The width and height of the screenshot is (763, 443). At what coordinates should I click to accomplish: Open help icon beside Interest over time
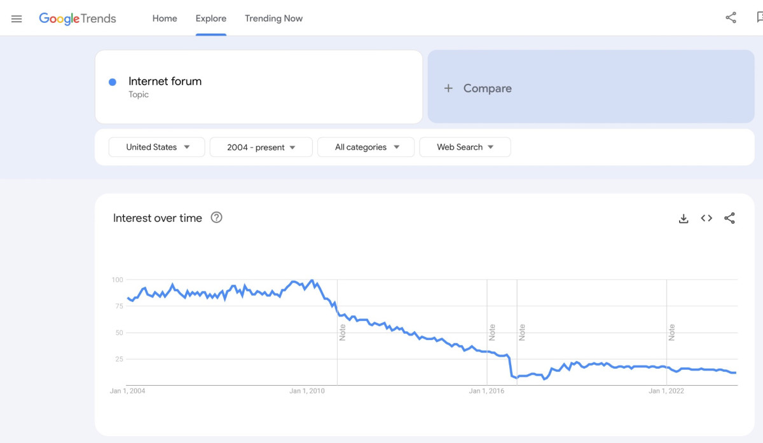(x=216, y=218)
